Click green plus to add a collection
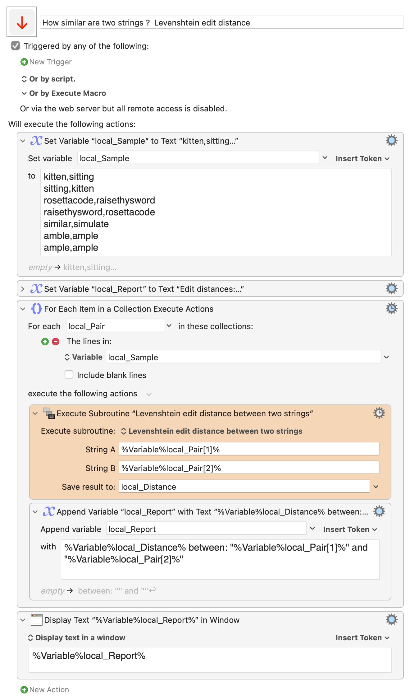 tap(45, 342)
